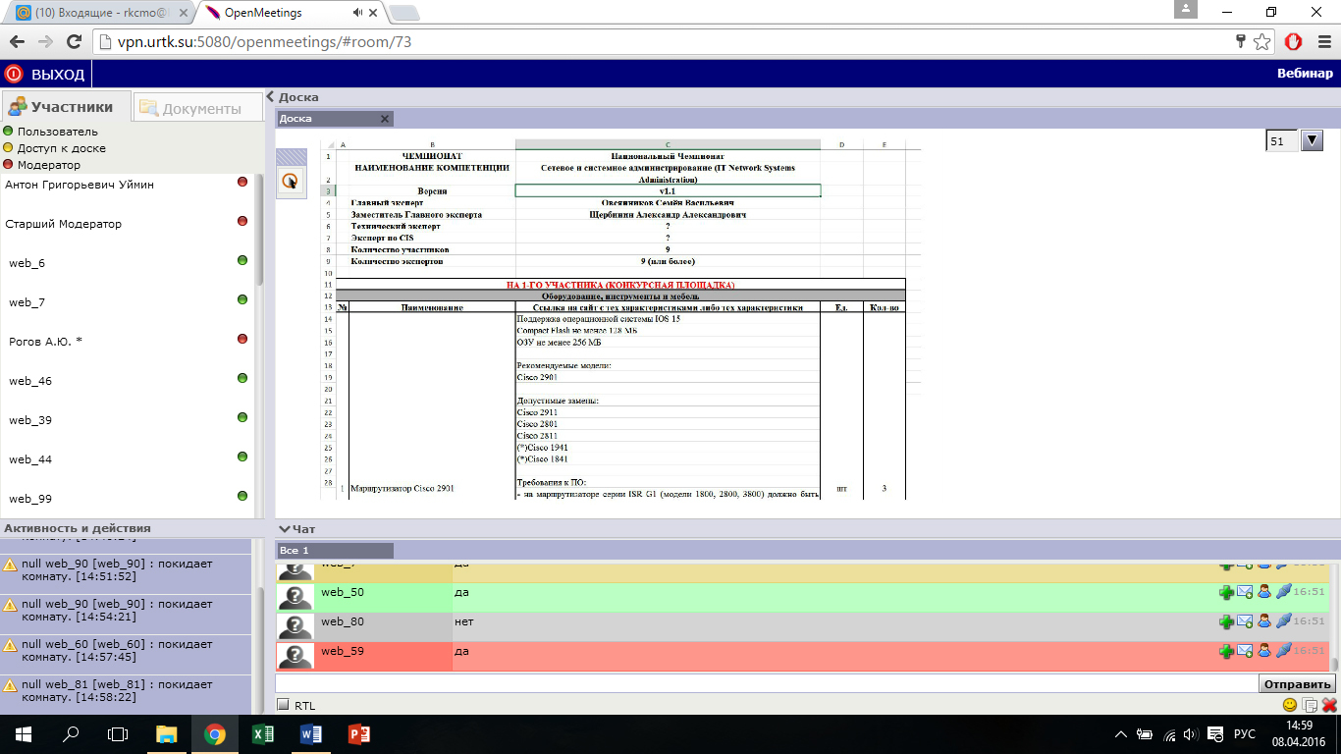1341x754 pixels.
Task: Collapse the Доска panel header
Action: 271,97
